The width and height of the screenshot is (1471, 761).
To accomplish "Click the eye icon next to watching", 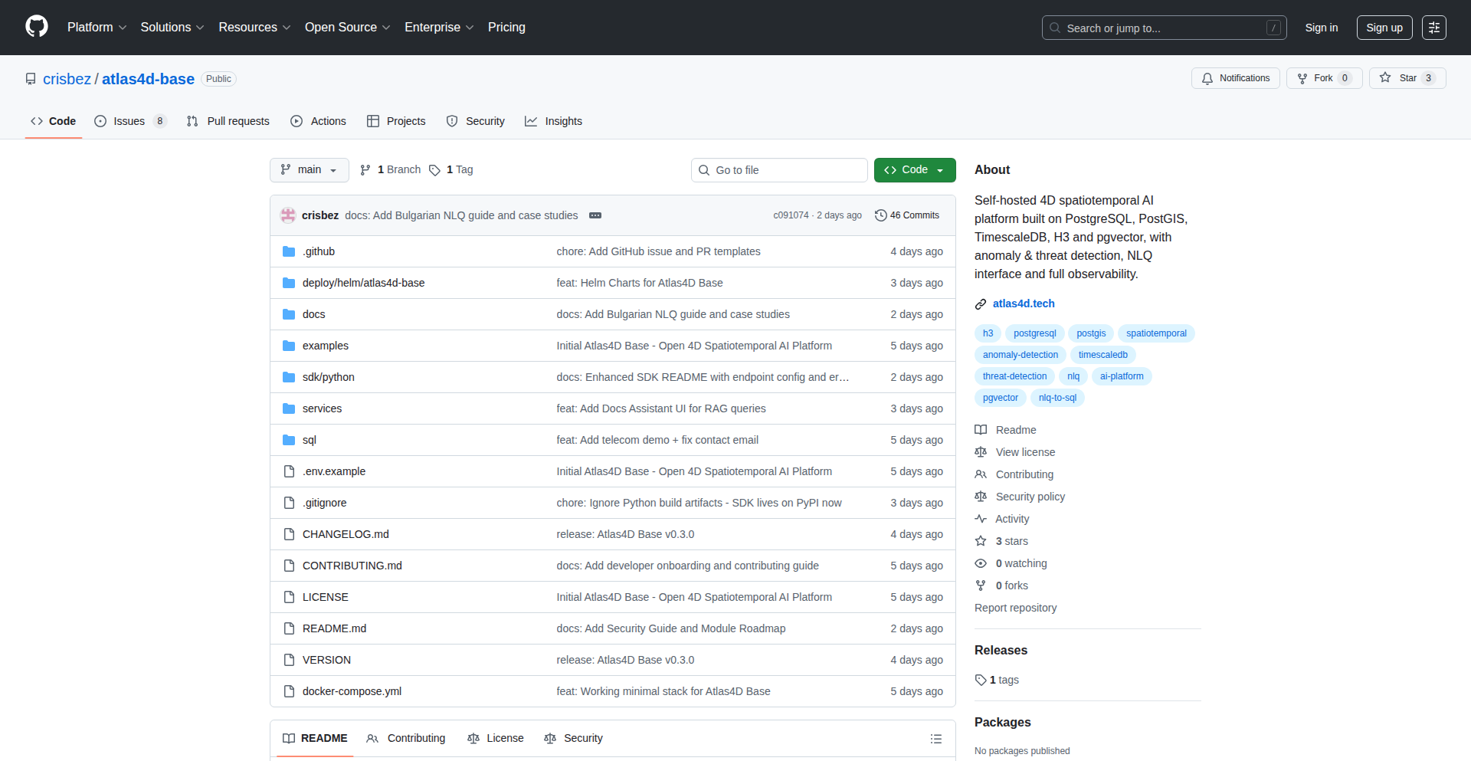I will (x=981, y=563).
